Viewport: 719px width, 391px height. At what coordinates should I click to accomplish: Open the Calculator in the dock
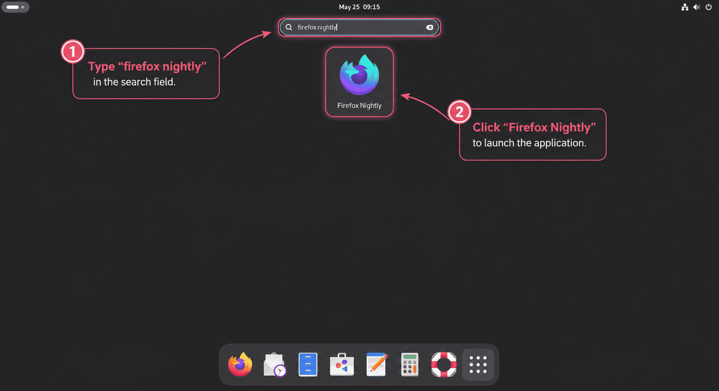410,364
